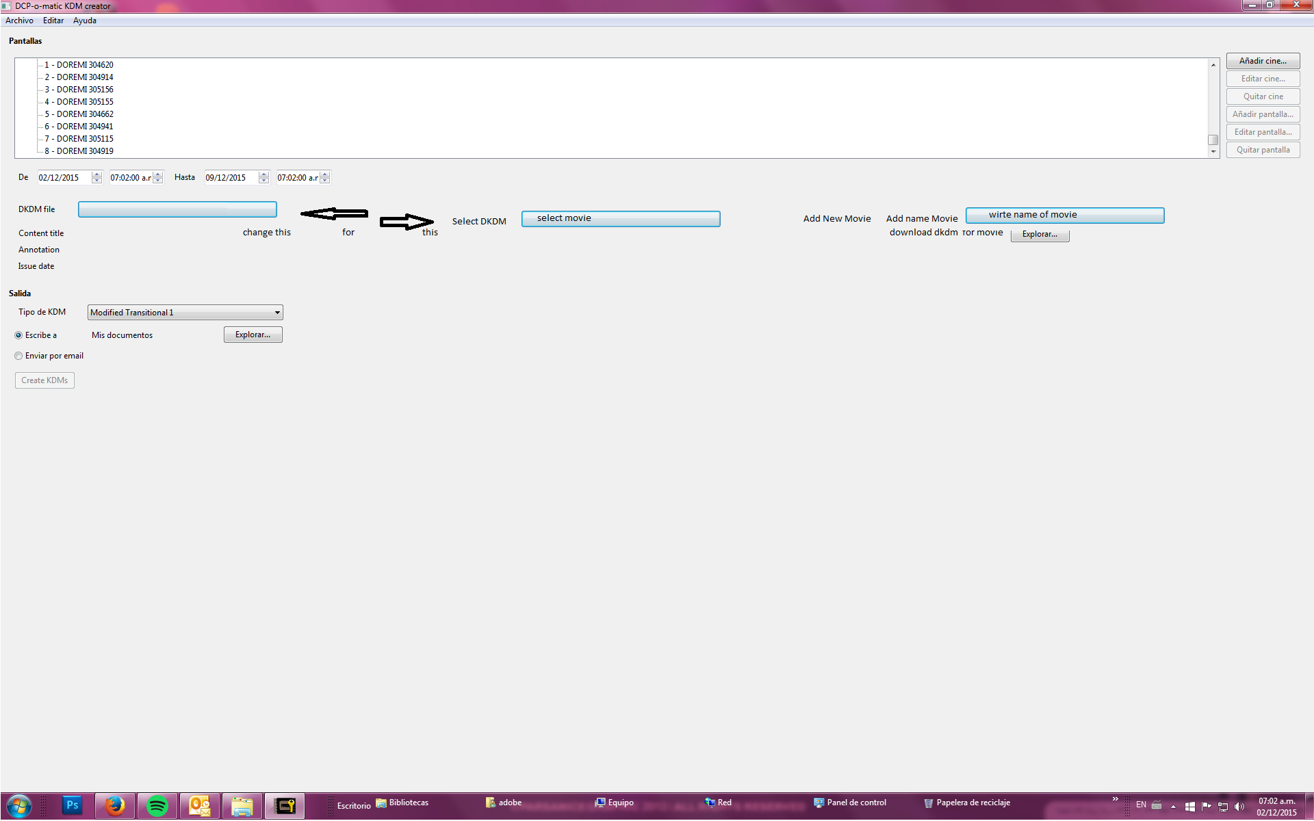Click the Hasta time field 07:02:00
Image resolution: width=1314 pixels, height=821 pixels.
click(298, 178)
